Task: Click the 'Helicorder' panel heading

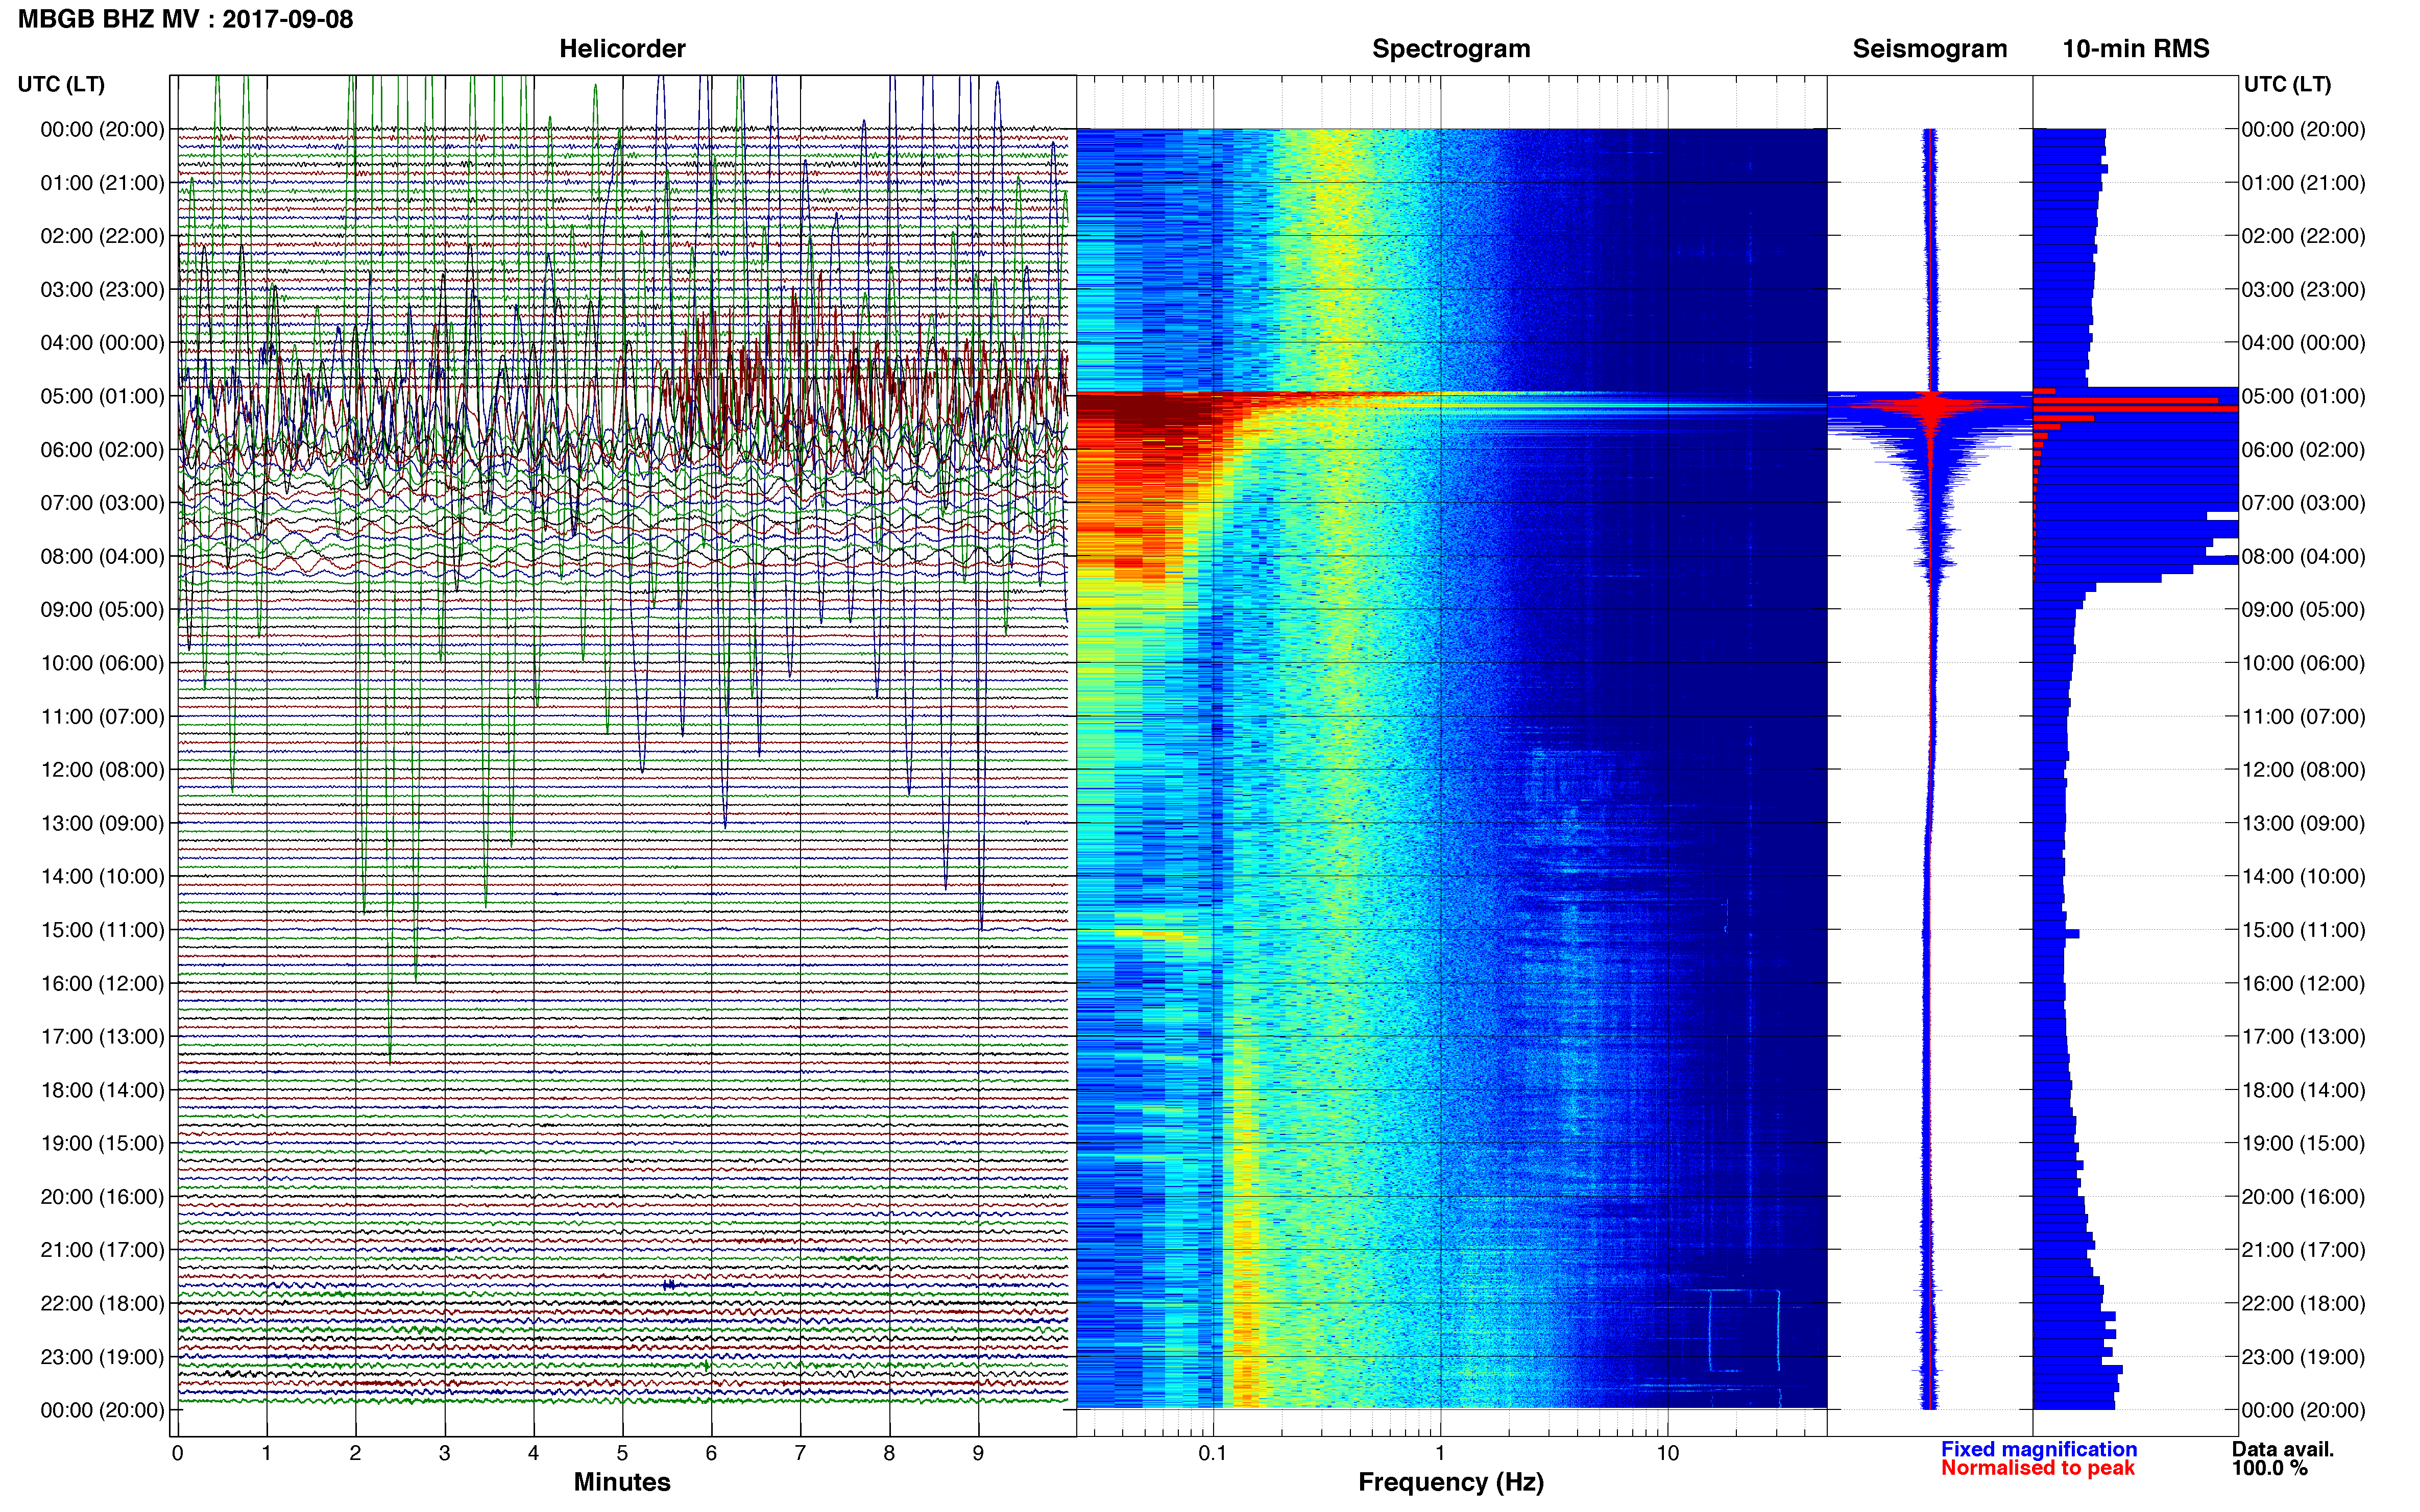Action: (x=622, y=49)
